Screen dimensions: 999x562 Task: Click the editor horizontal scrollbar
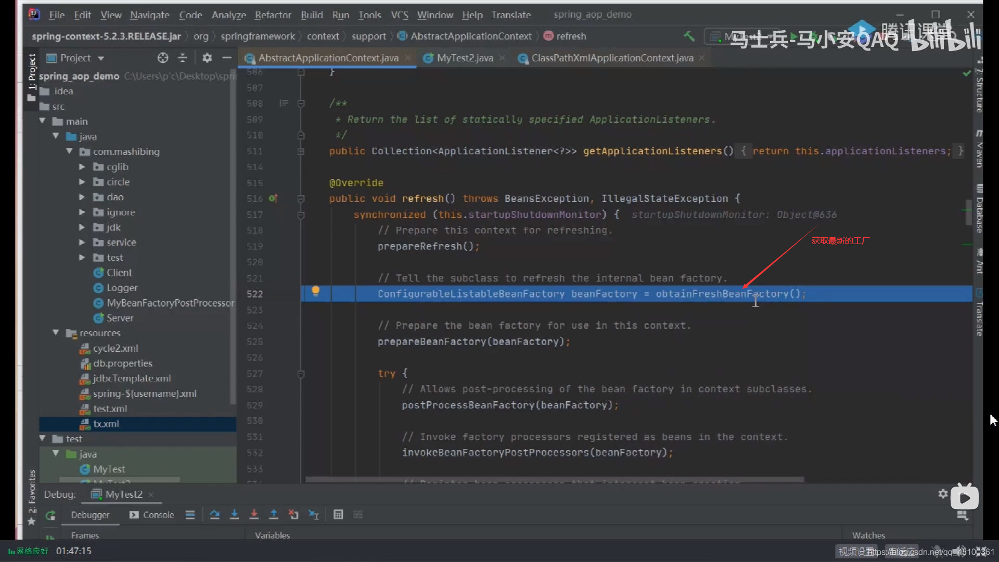point(555,479)
